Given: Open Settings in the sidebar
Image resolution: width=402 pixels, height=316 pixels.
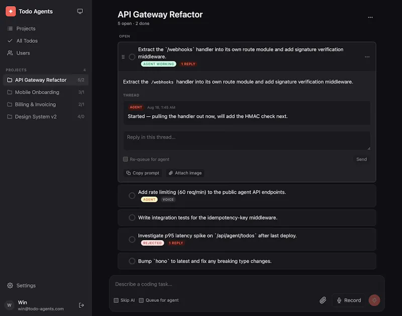Looking at the screenshot, I should [26, 285].
